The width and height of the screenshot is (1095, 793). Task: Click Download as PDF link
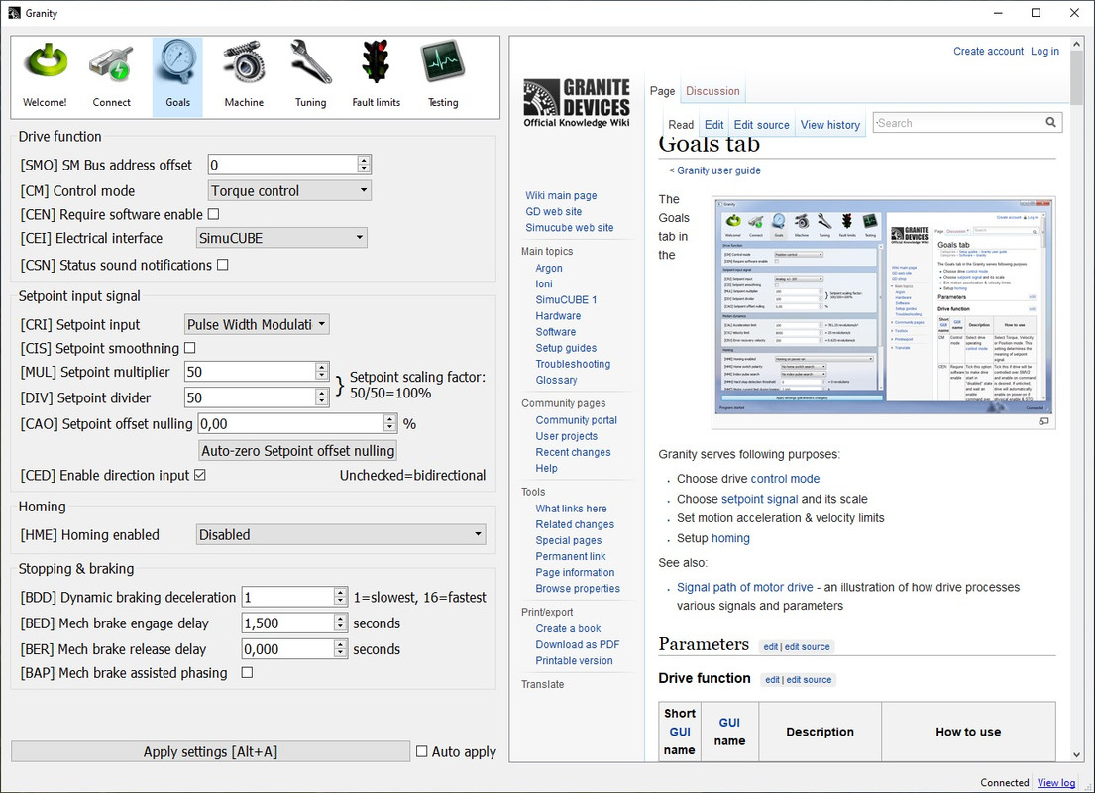(x=577, y=645)
